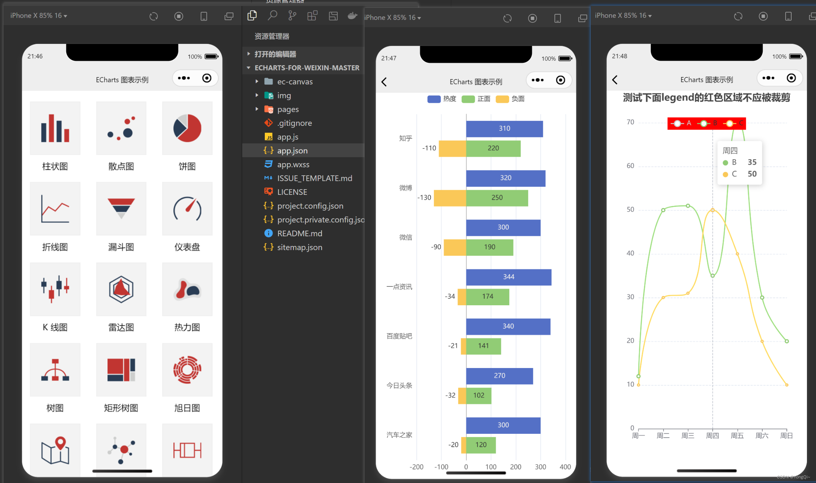Click the 310 blue bar for 知乎

(504, 129)
